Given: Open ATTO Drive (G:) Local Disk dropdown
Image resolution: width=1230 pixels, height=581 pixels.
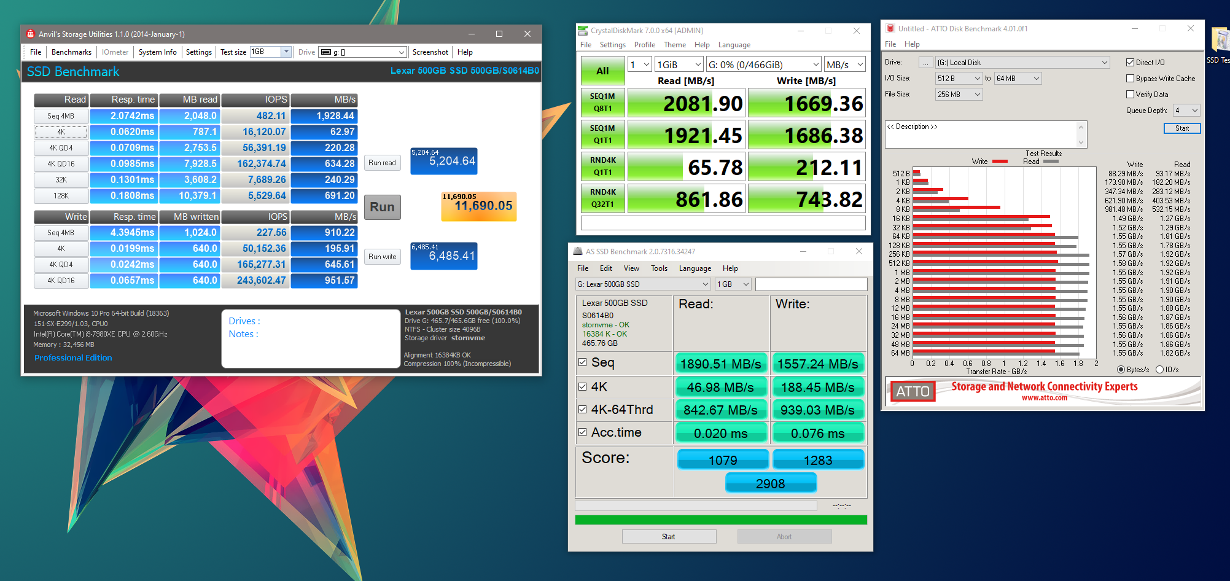Looking at the screenshot, I should pos(1022,62).
